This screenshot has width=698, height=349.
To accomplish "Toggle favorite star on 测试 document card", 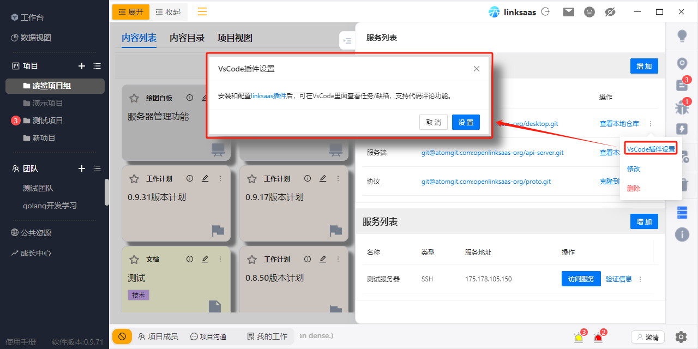I will 134,260.
